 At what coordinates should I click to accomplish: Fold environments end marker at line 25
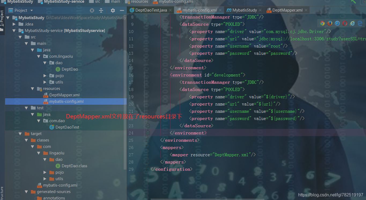pos(148,140)
